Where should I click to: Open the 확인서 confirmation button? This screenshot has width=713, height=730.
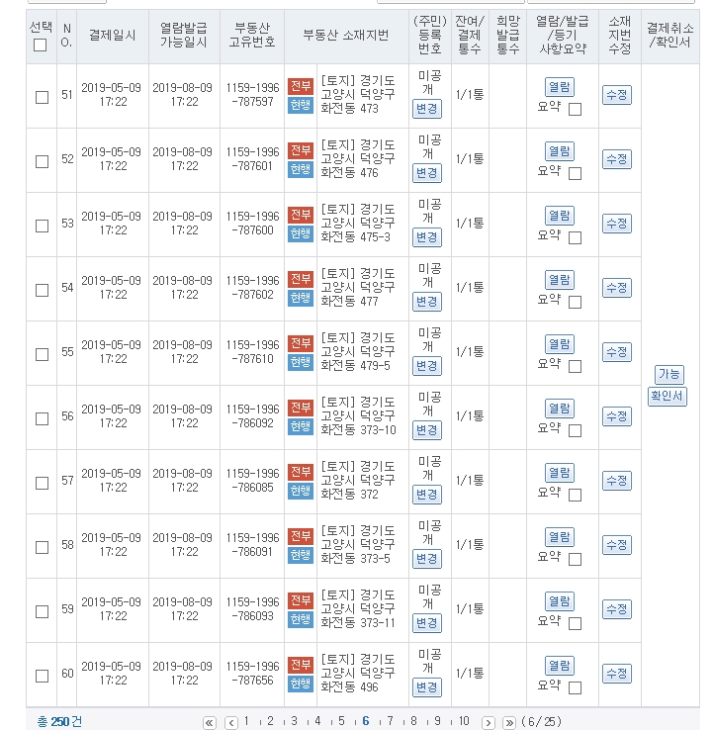tap(668, 397)
